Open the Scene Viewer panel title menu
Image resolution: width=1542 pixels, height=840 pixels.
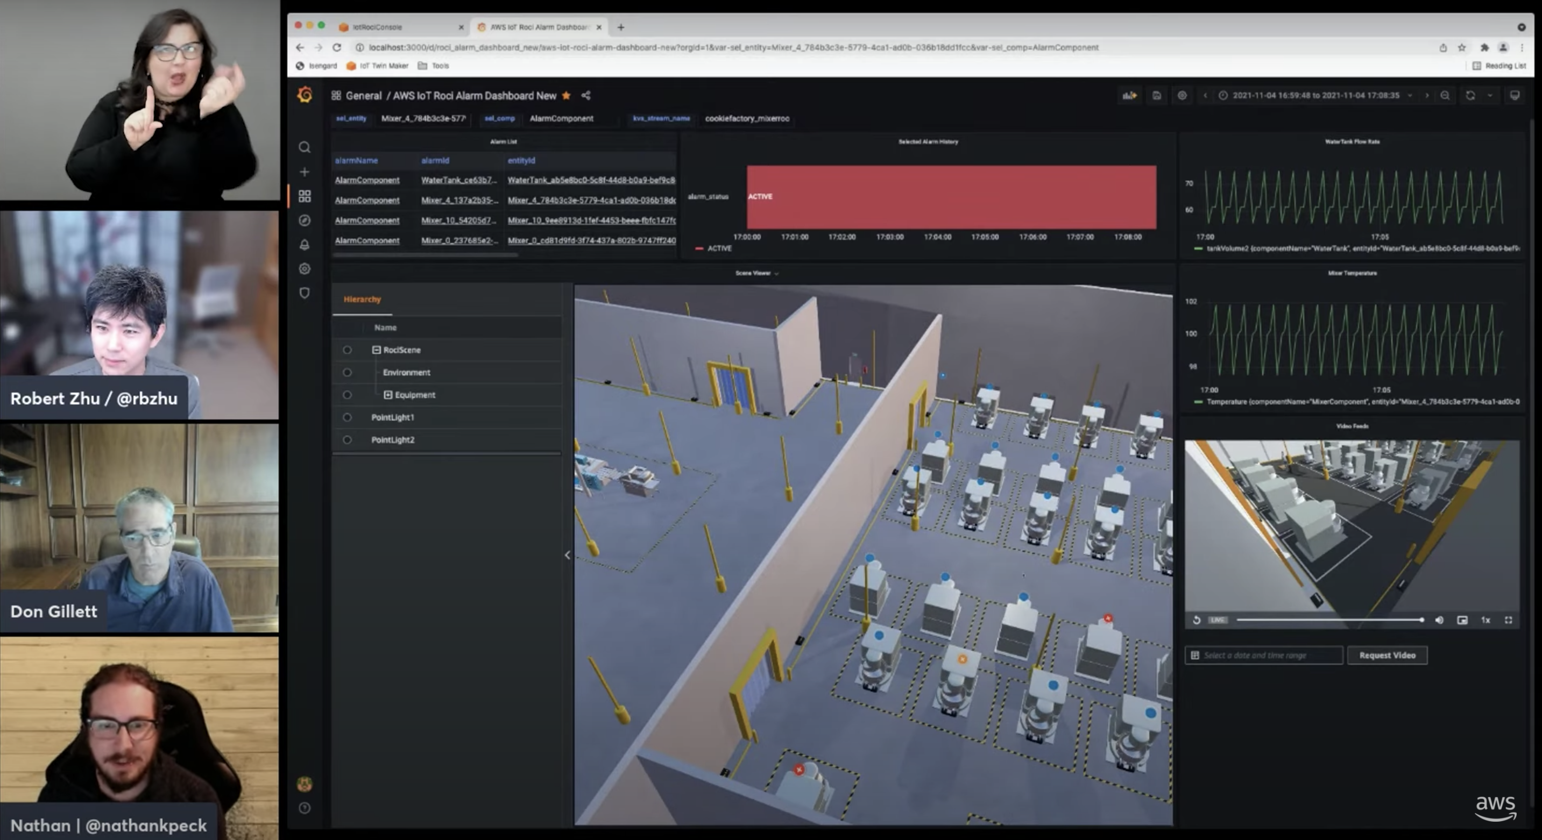point(756,273)
